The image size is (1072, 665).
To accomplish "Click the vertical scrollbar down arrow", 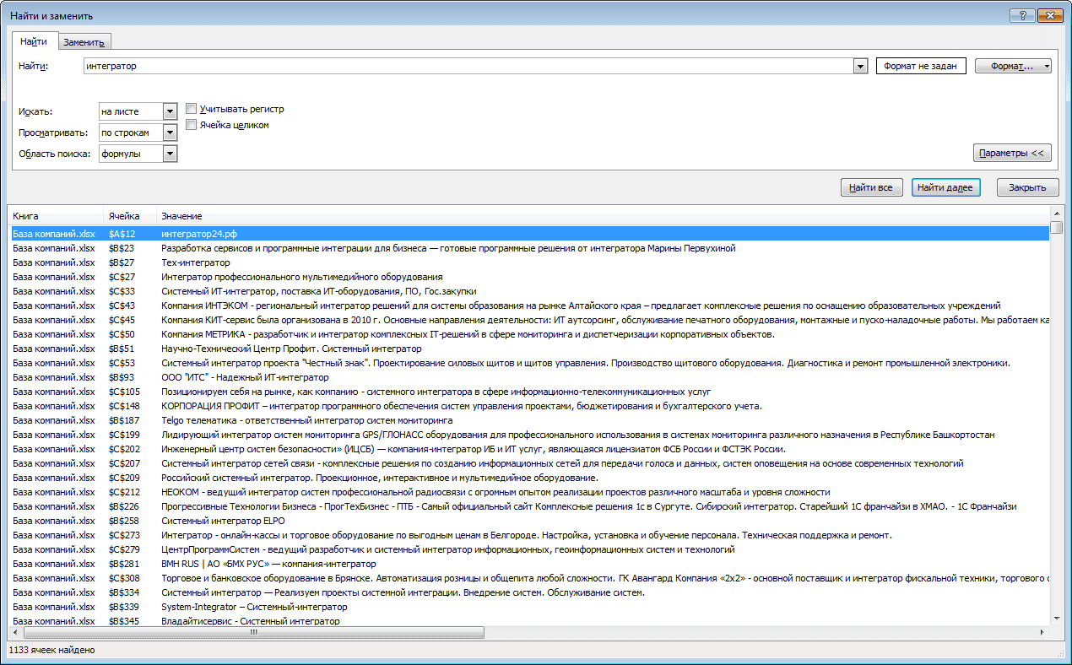I will [1056, 619].
